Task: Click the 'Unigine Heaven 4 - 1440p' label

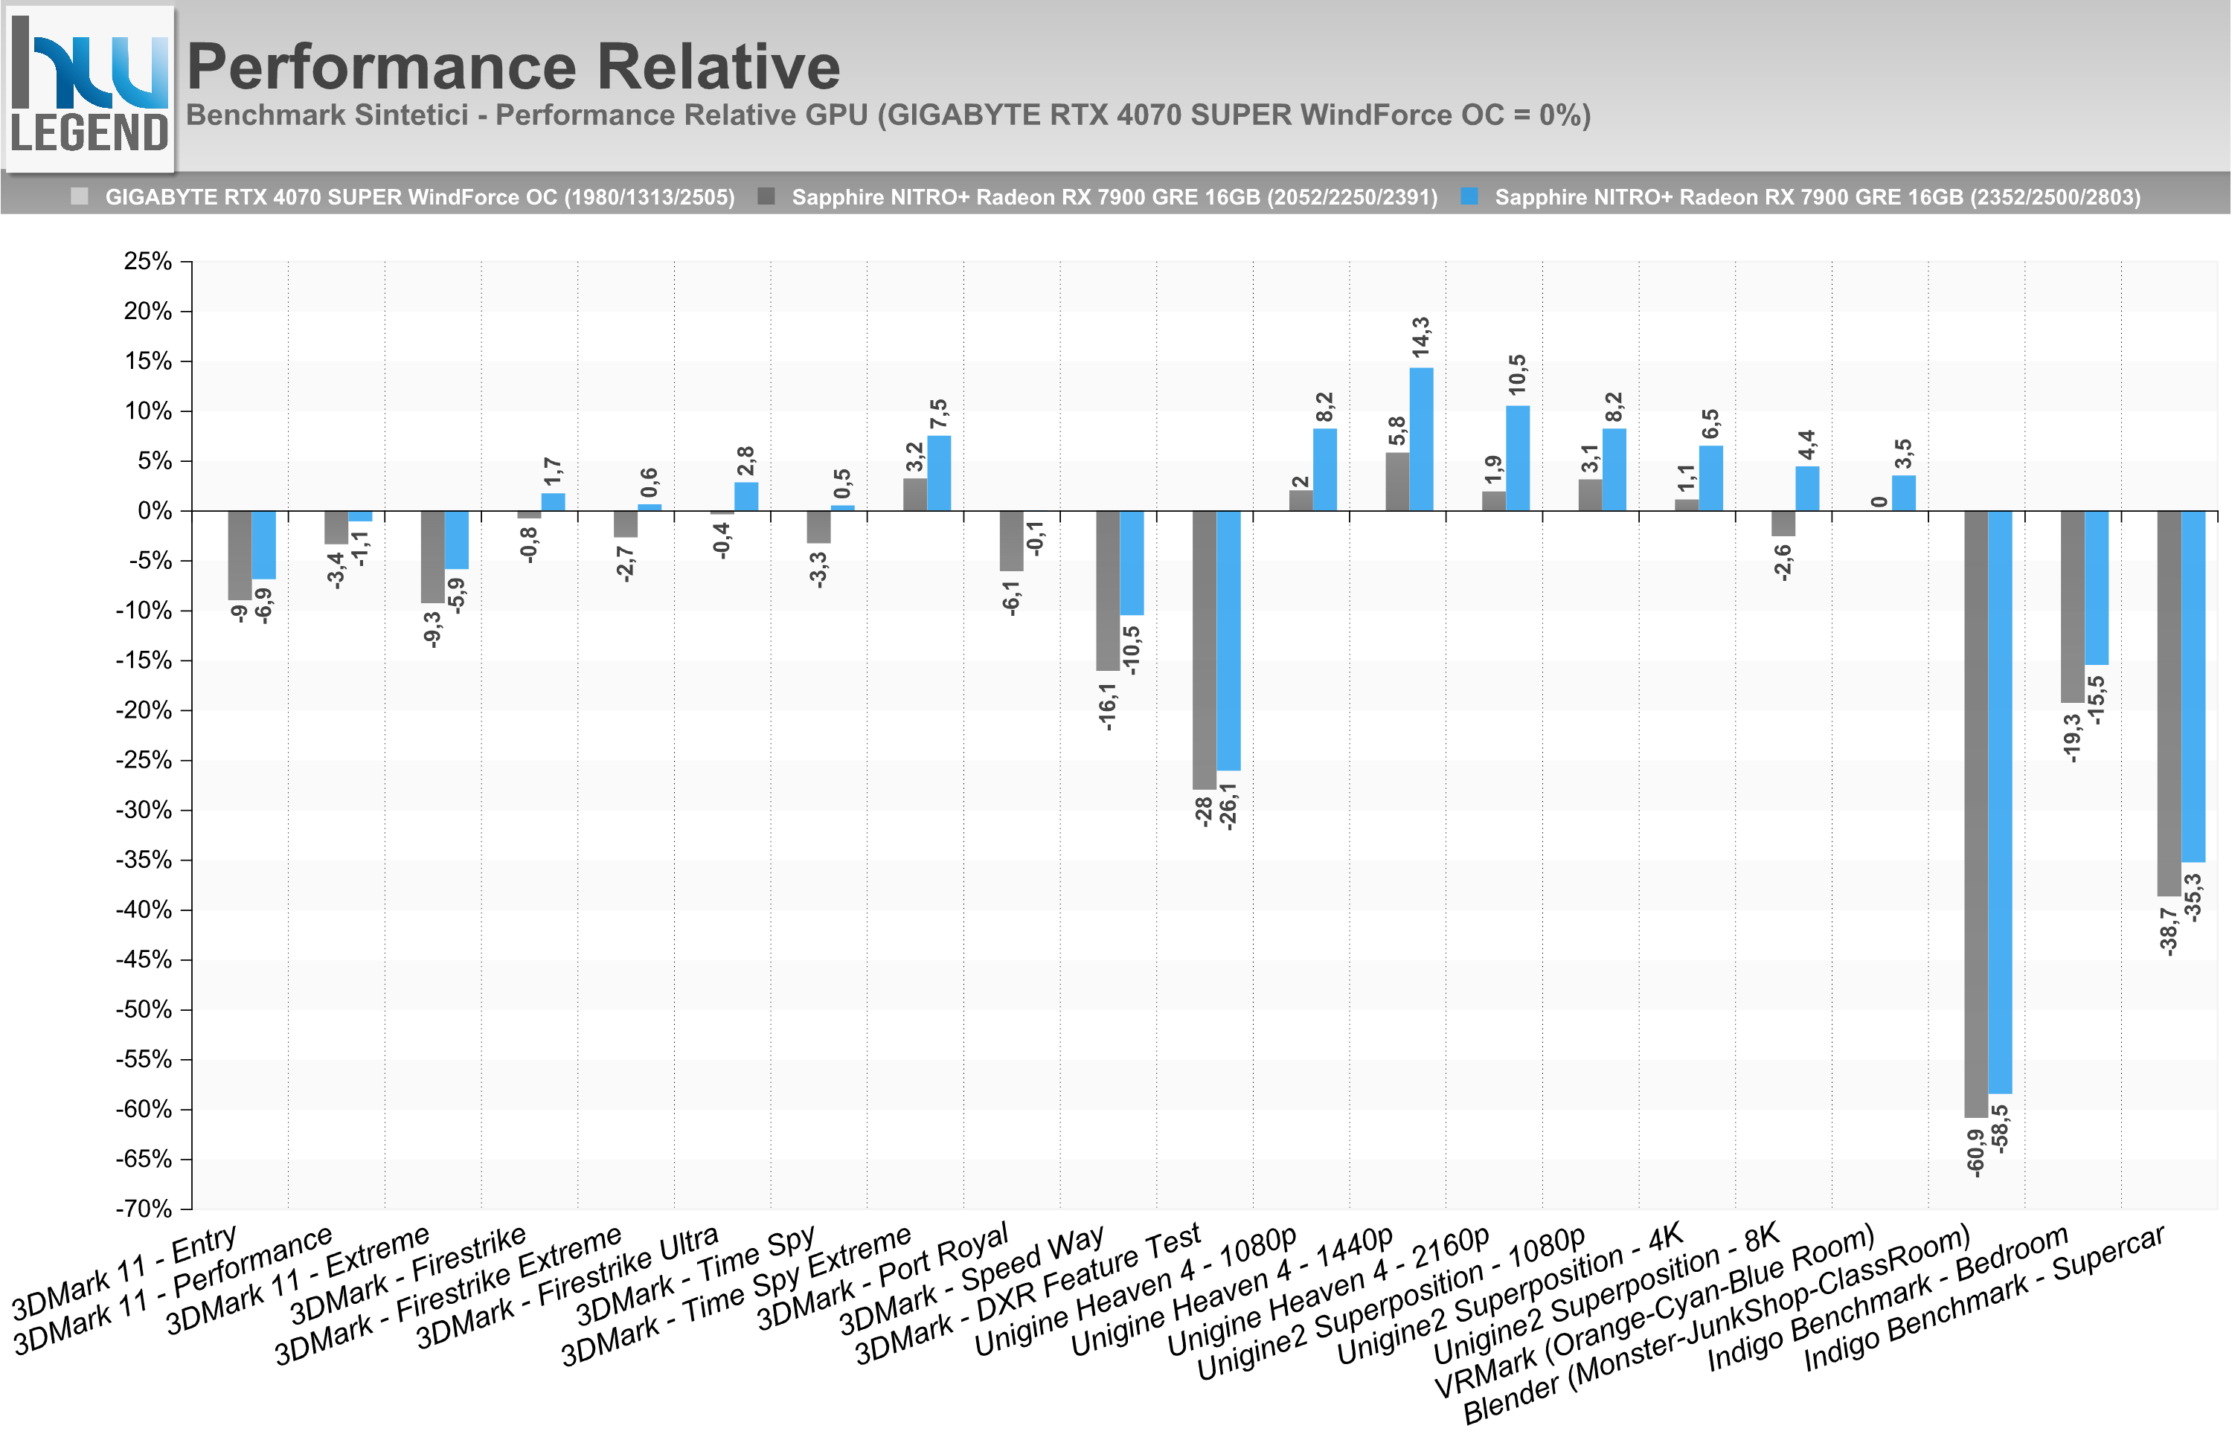Action: 1232,1290
